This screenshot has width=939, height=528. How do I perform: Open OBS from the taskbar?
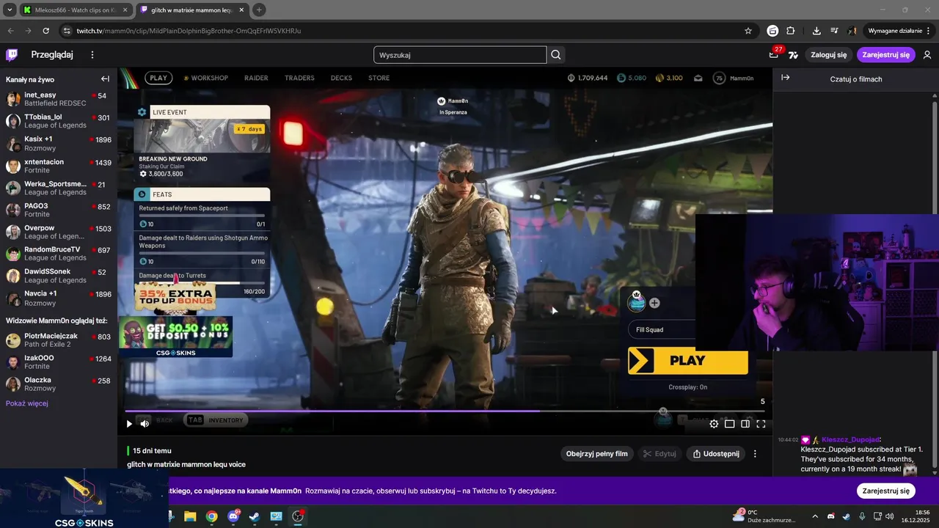point(298,516)
